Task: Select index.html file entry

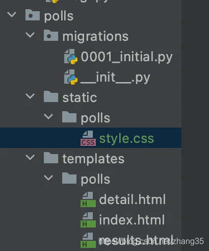Action: pyautogui.click(x=132, y=220)
